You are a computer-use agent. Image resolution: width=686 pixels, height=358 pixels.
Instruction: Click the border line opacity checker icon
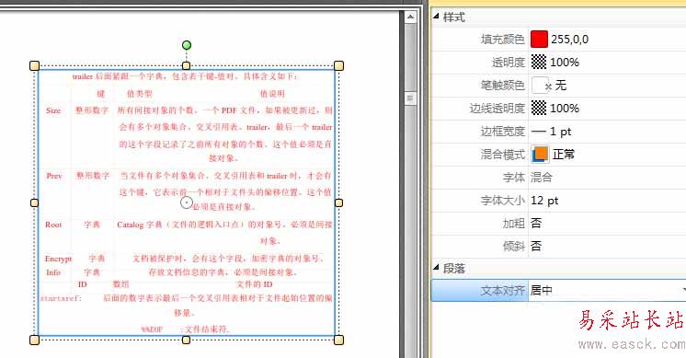pyautogui.click(x=539, y=108)
